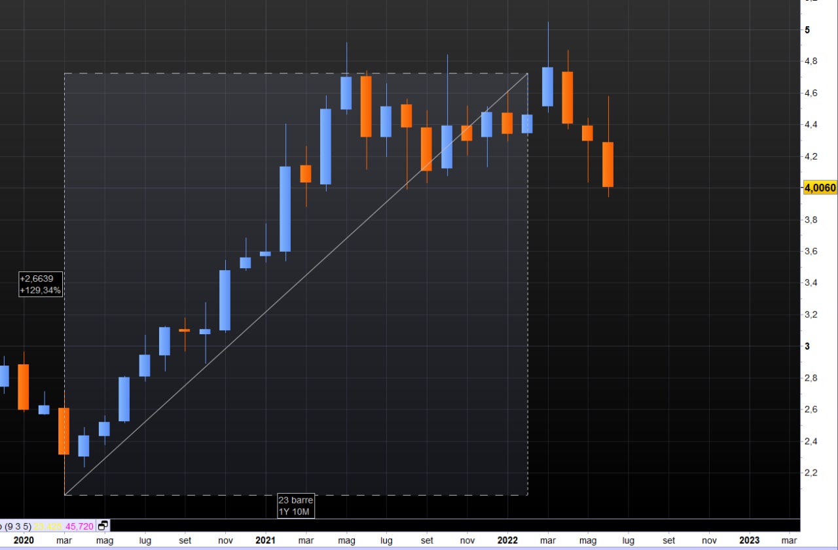Click the '23 barre 1Y 10M' measurement label
Screen dimensions: 838x550
pos(295,506)
